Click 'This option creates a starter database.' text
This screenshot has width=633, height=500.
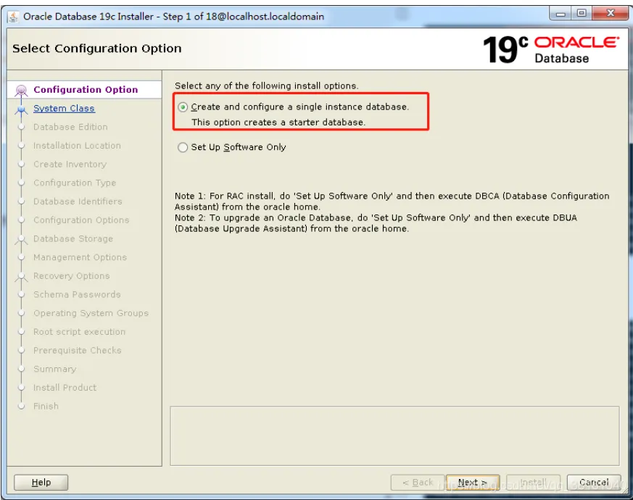[278, 122]
